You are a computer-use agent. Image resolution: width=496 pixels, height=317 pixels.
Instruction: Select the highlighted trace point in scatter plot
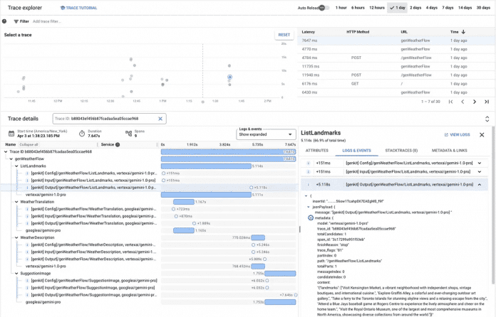[x=229, y=77]
